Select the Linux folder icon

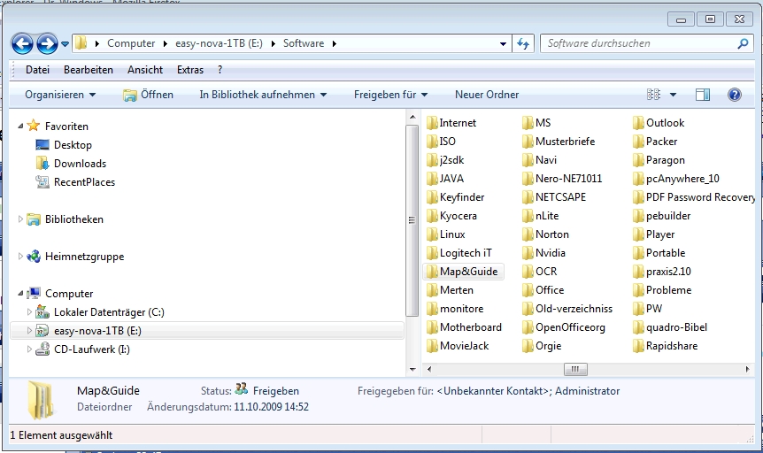(x=432, y=234)
